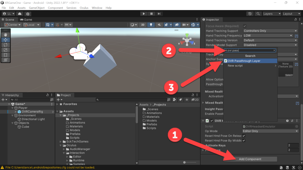Open OVR Headset Emulator help icon
This screenshot has height=170, width=303.
(287, 121)
